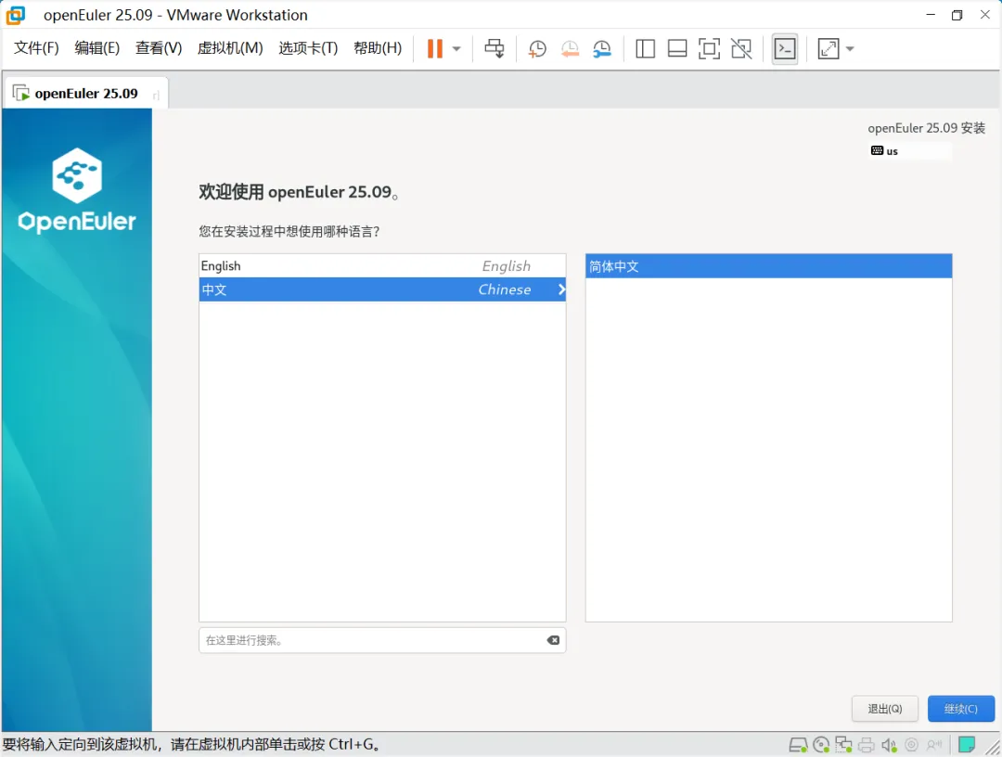Open the power options dropdown arrow
This screenshot has height=757, width=1002.
[456, 48]
